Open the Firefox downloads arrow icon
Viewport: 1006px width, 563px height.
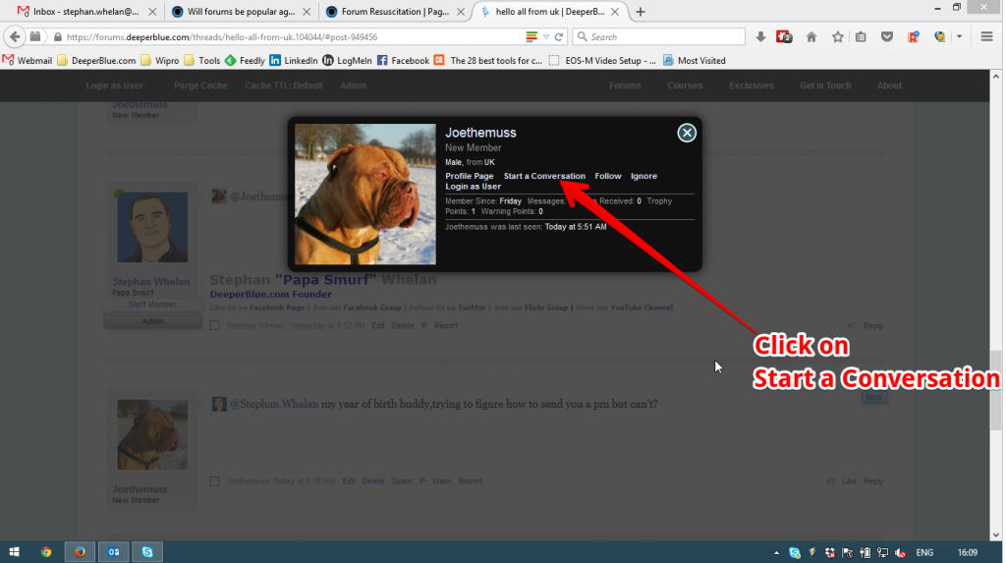click(760, 37)
